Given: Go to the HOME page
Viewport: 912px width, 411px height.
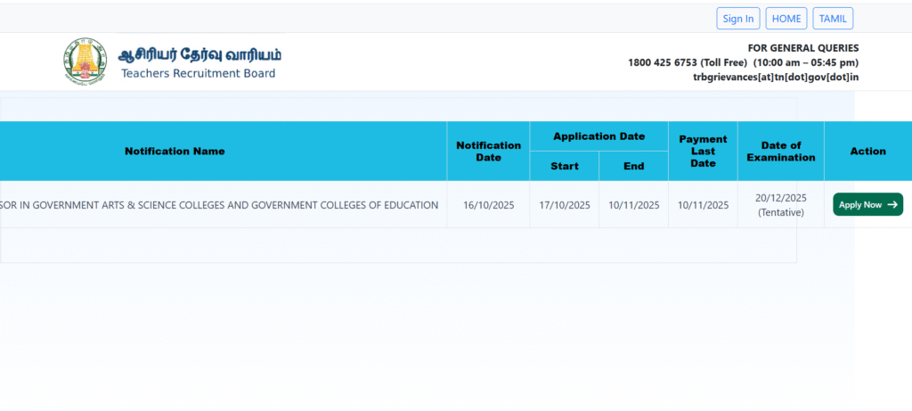Looking at the screenshot, I should point(786,19).
